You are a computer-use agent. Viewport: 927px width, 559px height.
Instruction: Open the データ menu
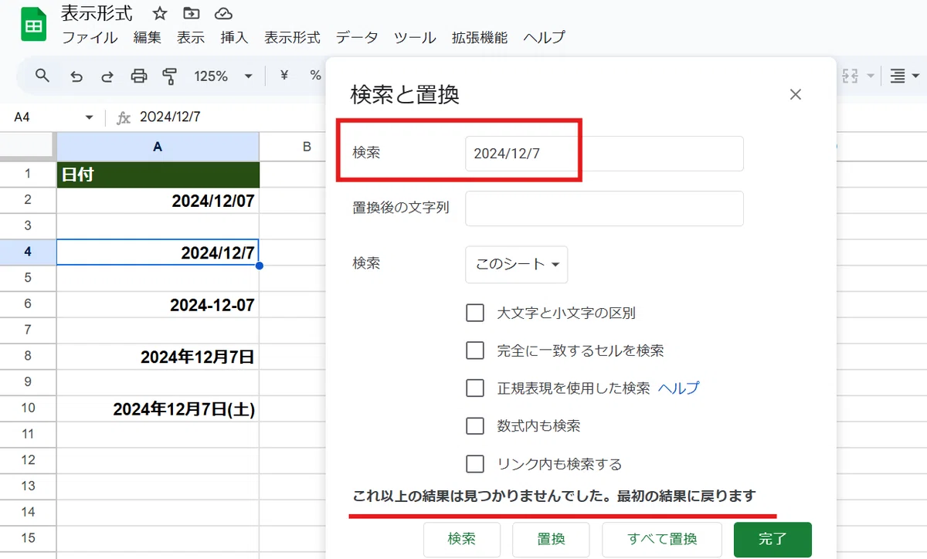click(358, 37)
